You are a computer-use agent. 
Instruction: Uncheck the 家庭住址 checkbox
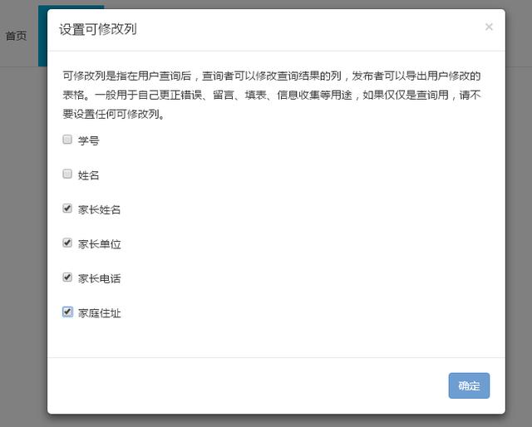[x=67, y=312]
